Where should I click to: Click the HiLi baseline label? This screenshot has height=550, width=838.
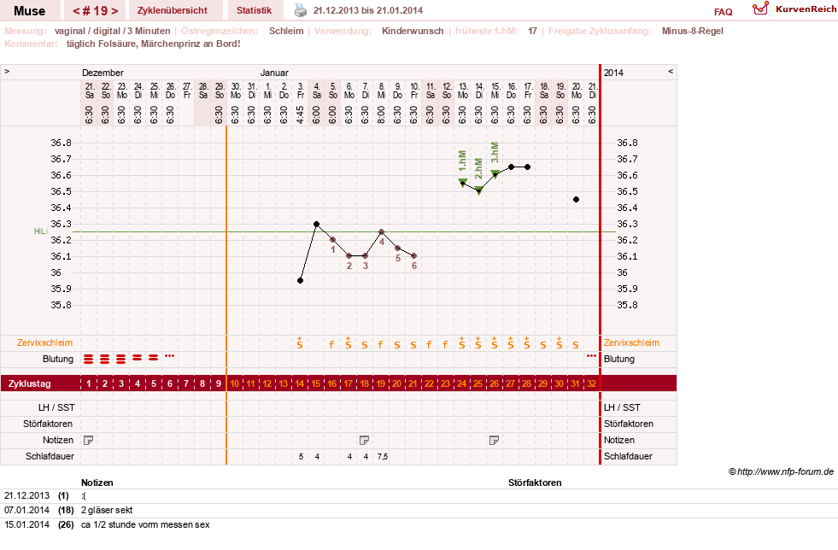tap(41, 231)
